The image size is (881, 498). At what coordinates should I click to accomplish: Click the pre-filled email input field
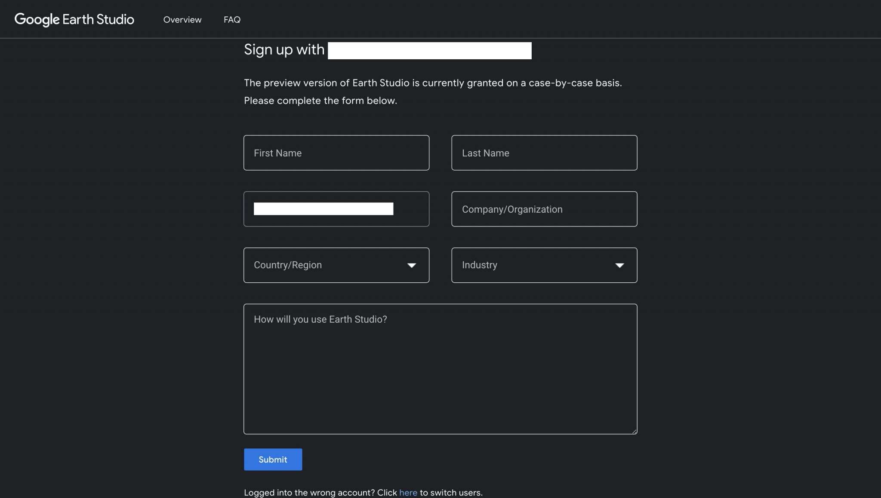click(x=336, y=209)
